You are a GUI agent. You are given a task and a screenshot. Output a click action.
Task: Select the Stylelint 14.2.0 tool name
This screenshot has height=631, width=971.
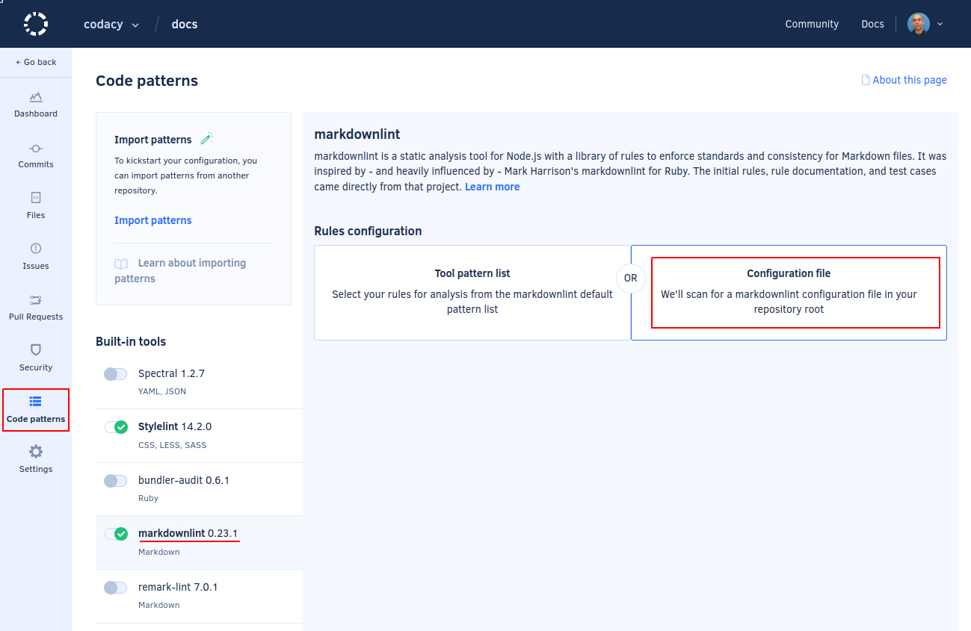175,426
